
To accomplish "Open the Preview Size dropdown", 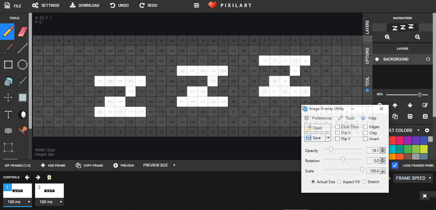I will [x=159, y=165].
